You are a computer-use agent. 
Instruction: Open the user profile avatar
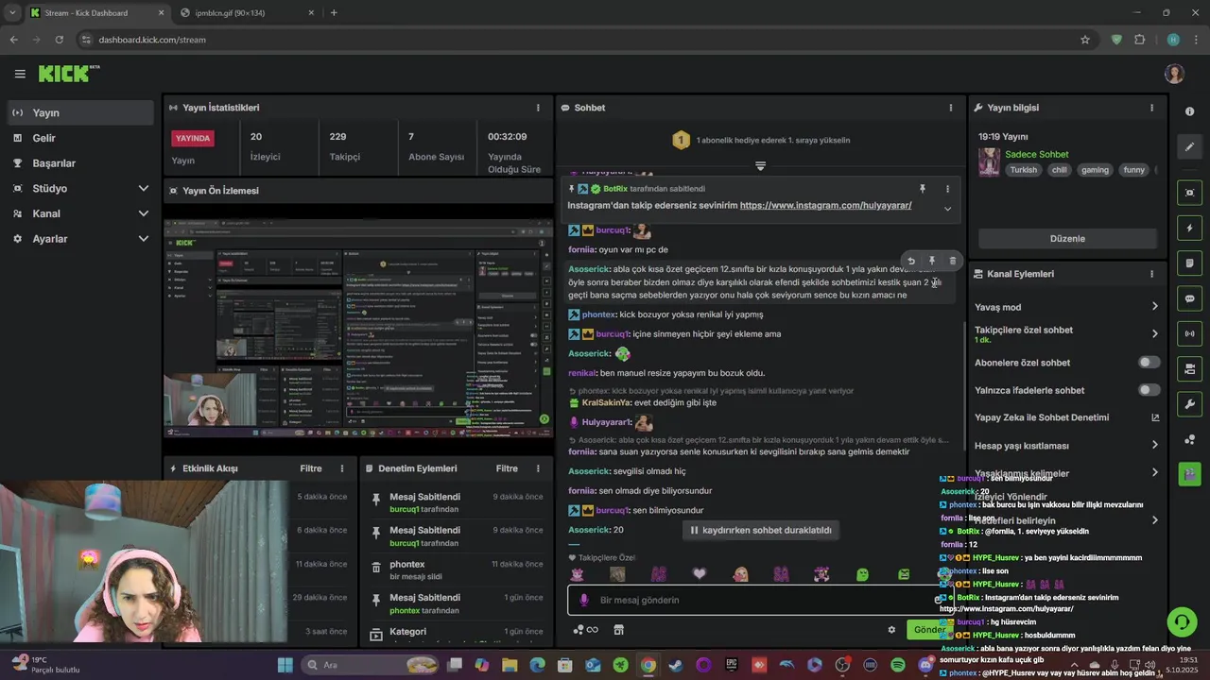click(1175, 74)
